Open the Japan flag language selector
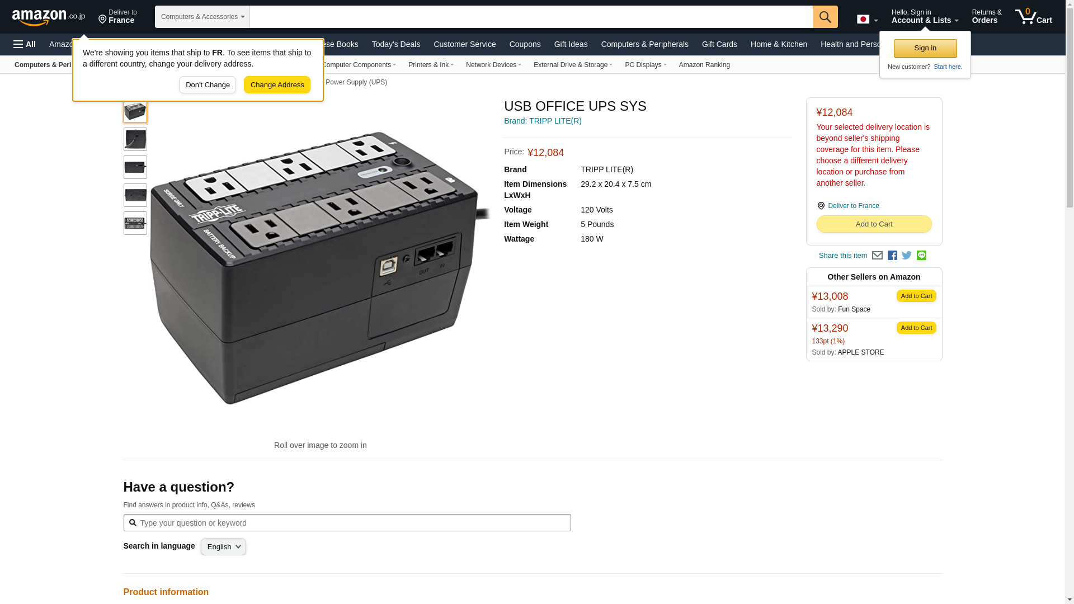The image size is (1074, 604). [867, 20]
